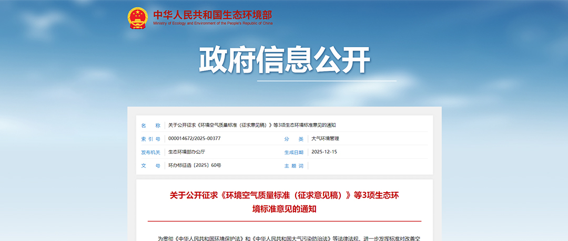
Task: Click the 大气环境管理 category value
Action: tap(326, 139)
